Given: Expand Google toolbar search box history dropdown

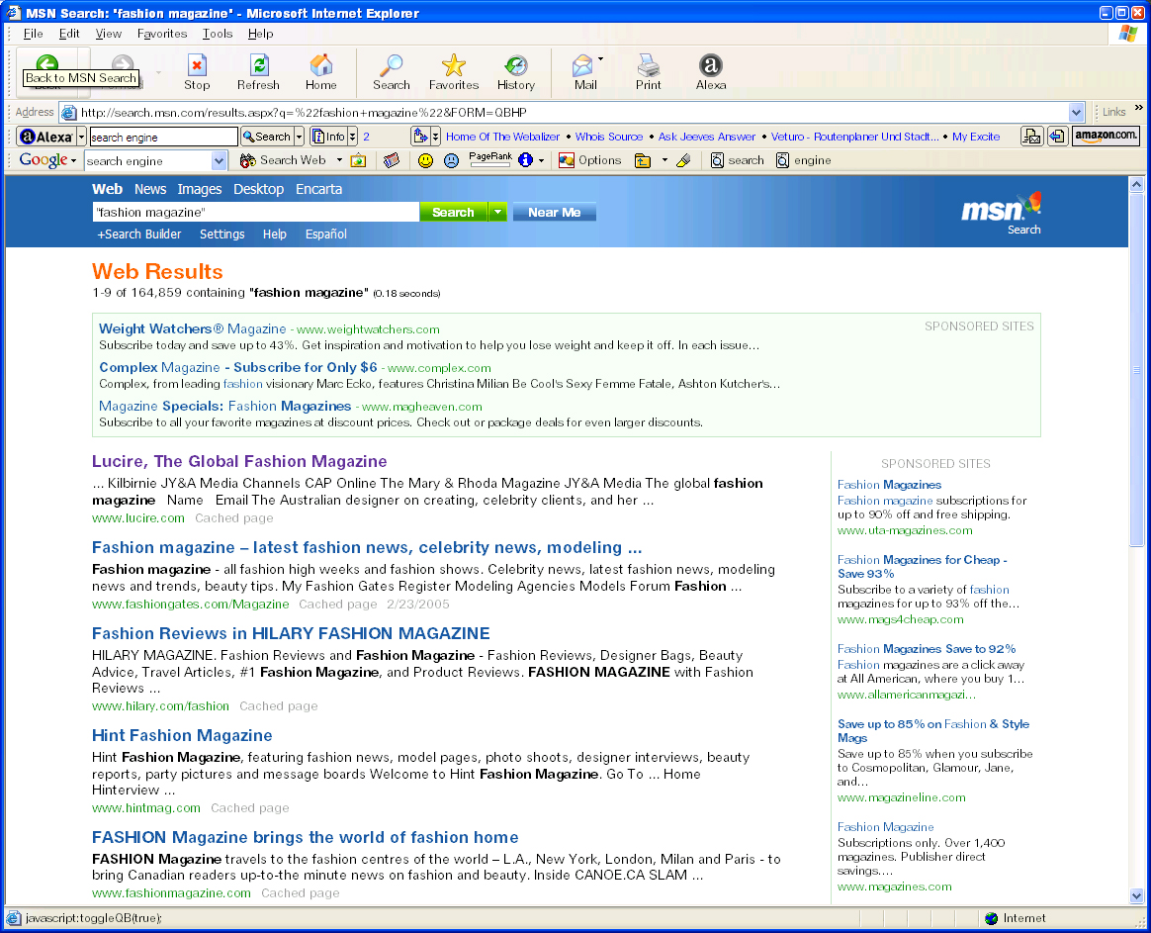Looking at the screenshot, I should pyautogui.click(x=219, y=161).
